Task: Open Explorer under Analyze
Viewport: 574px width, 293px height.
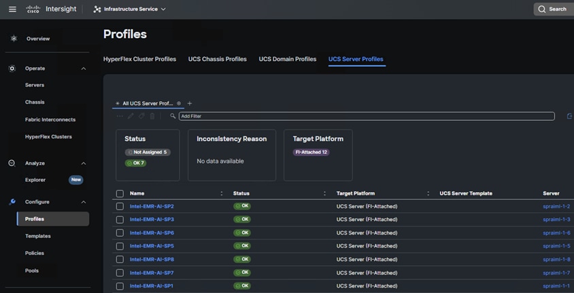Action: click(x=35, y=180)
